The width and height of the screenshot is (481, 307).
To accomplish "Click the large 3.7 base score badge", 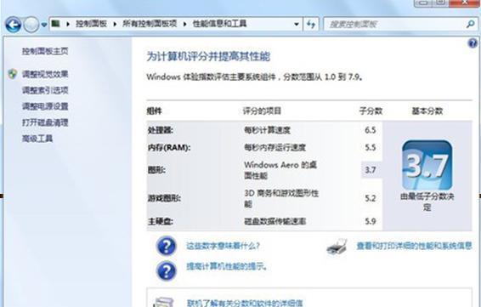I will pos(427,165).
